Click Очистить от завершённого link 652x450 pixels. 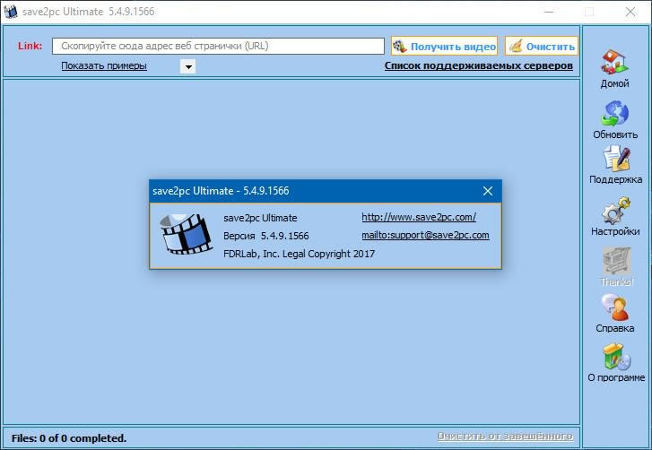click(x=505, y=437)
